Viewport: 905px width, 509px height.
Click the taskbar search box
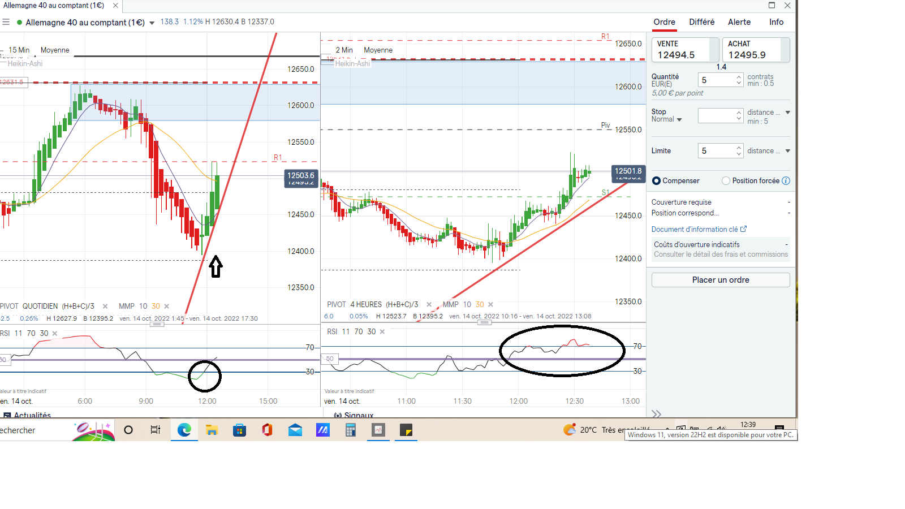(x=57, y=430)
